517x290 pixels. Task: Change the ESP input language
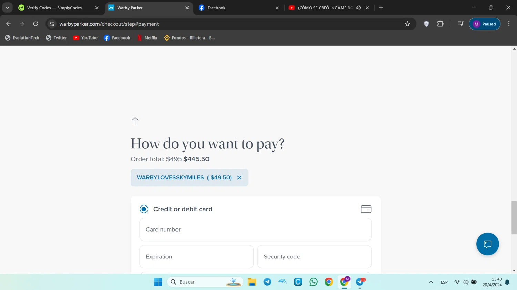coord(444,282)
